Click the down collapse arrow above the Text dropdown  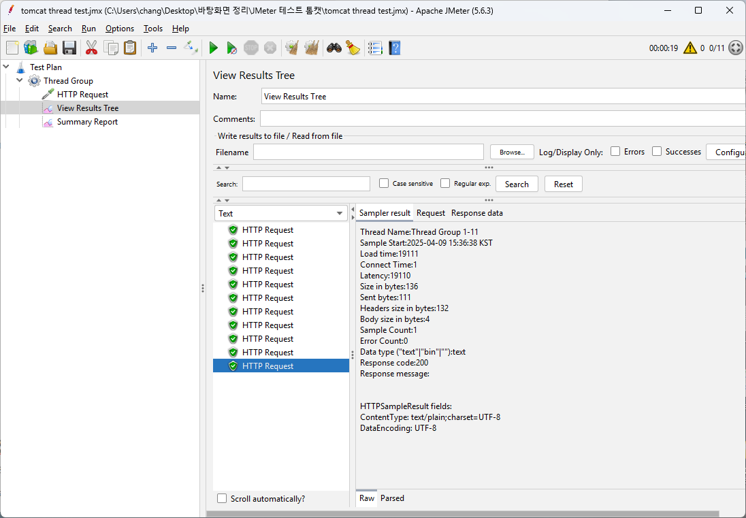227,200
